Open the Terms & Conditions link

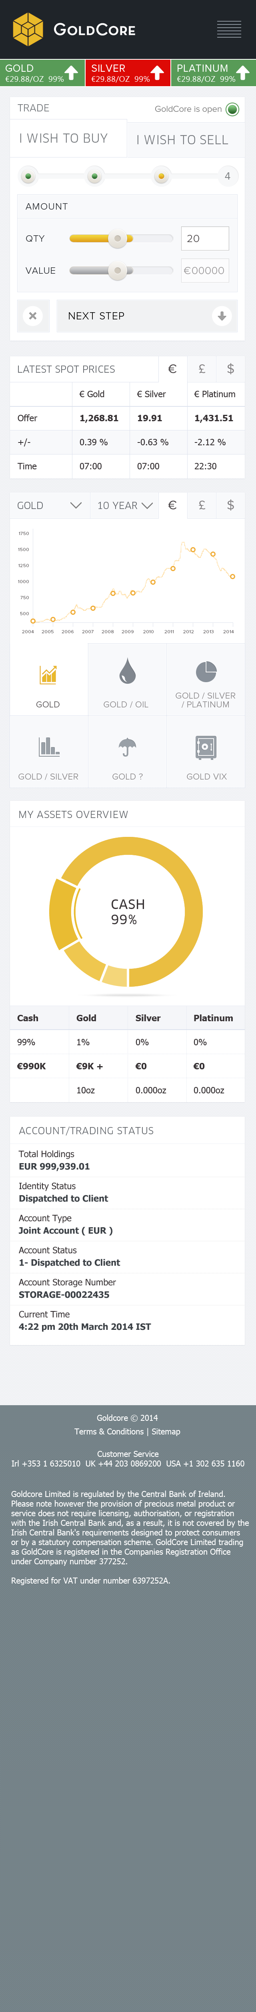109,1432
